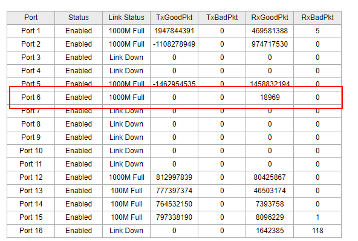358x241 pixels.
Task: Select the Port 16 cell
Action: pos(31,231)
